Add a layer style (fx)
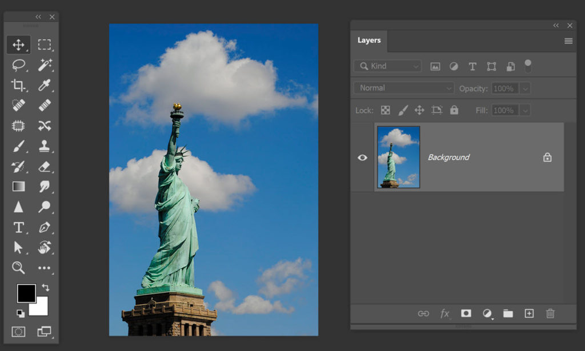 (444, 314)
